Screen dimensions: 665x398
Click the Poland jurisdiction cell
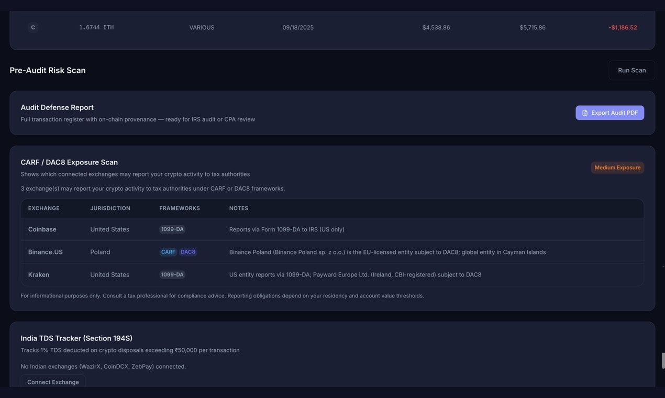point(100,252)
